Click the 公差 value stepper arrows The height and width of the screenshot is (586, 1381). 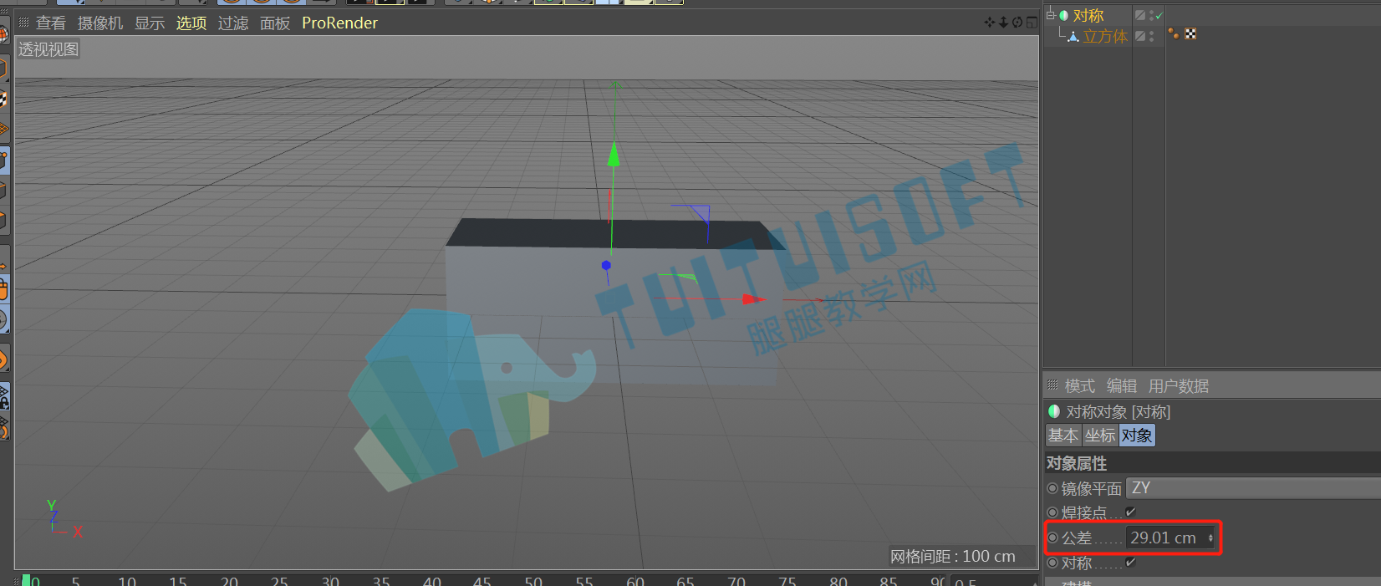1210,538
